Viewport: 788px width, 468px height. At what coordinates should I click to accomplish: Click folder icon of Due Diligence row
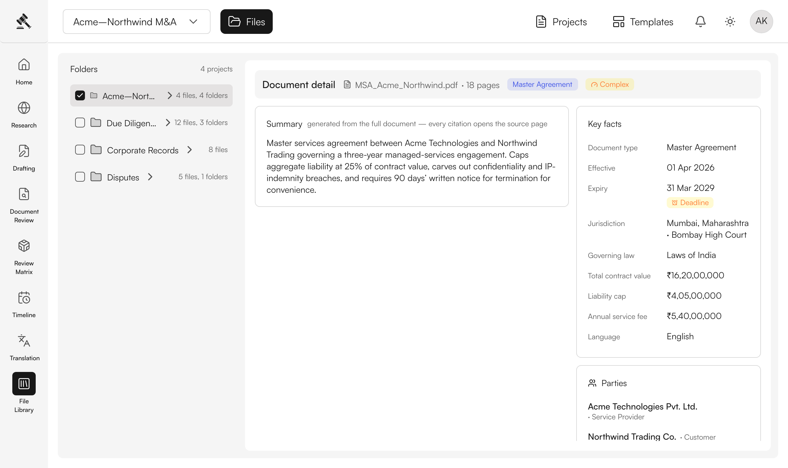[x=96, y=122]
